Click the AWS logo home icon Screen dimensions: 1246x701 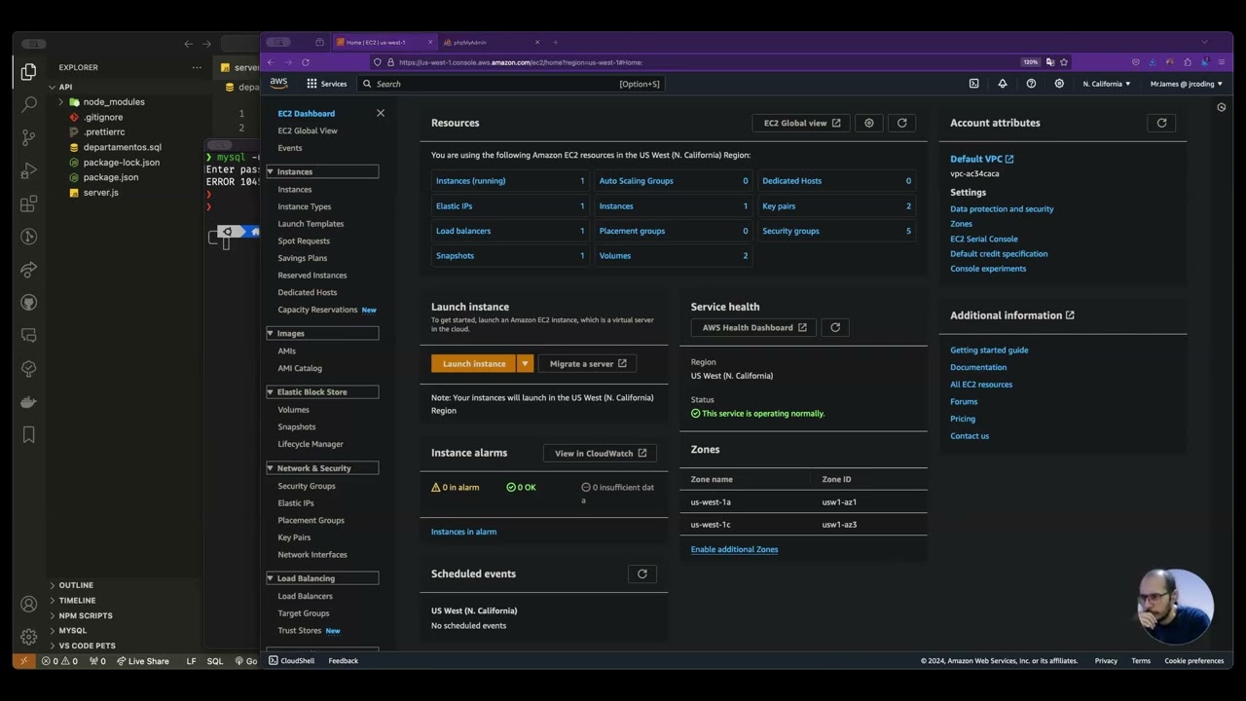[x=279, y=84]
